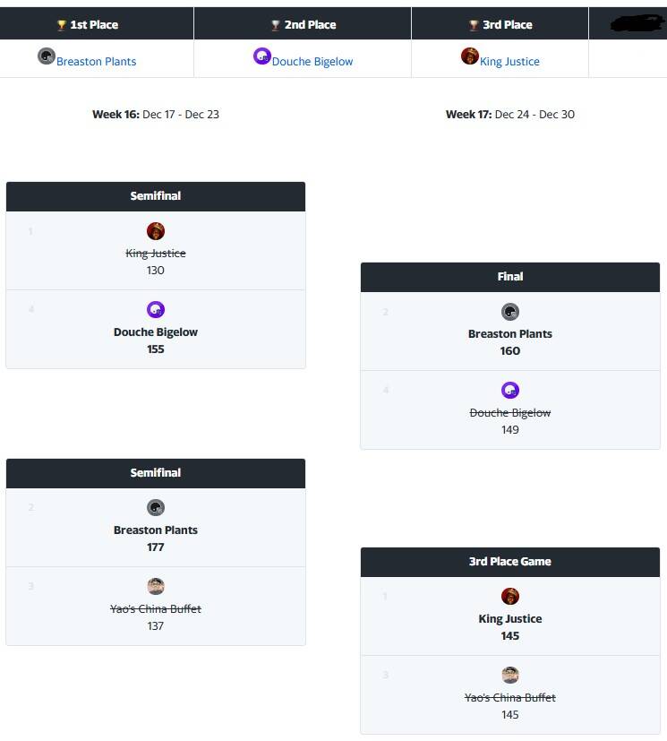Image resolution: width=667 pixels, height=741 pixels.
Task: Click King Justice avatar in 3rd Place Game
Action: click(x=509, y=597)
